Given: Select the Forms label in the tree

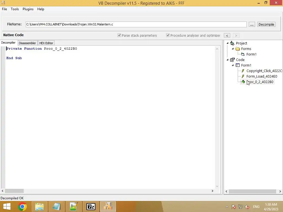Looking at the screenshot, I should coord(246,49).
